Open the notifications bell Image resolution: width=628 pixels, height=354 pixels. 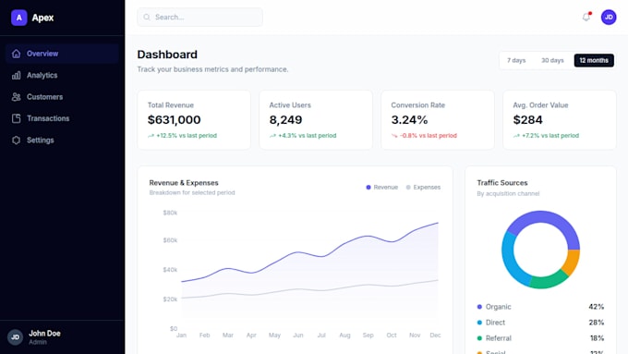[x=586, y=18]
